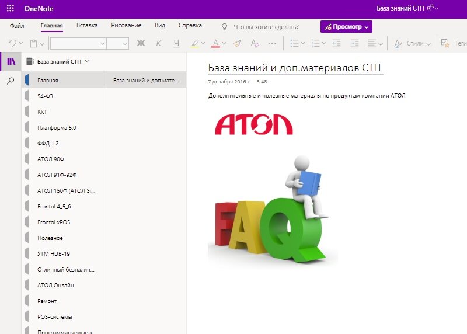Open the Frontol 4_5_6 section
This screenshot has width=467, height=334.
click(x=63, y=207)
